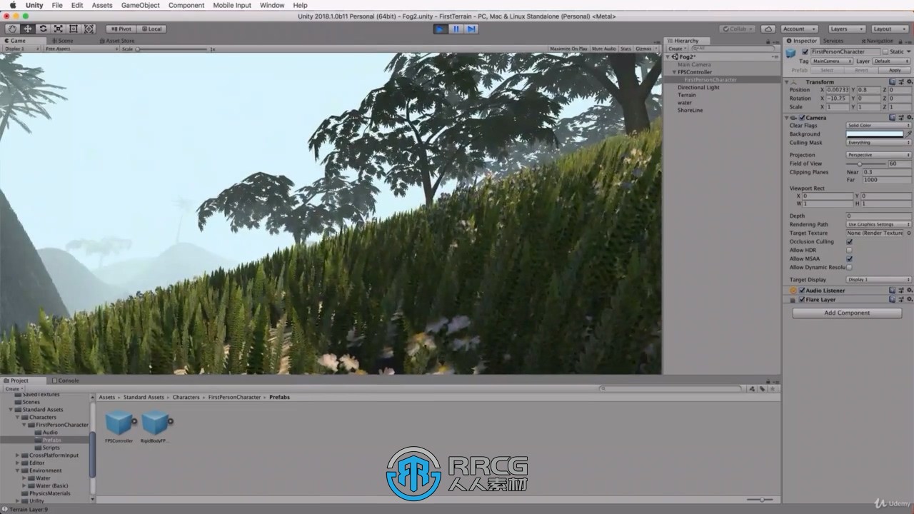The image size is (914, 514).
Task: Open Target Texture object picker circle
Action: (908, 233)
